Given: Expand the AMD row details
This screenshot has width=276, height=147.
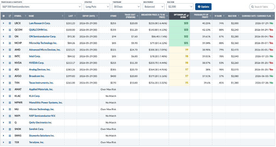Looking at the screenshot, I should point(3,50).
